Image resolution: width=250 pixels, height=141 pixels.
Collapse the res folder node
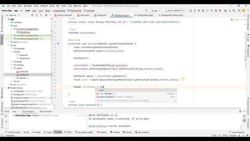(x=9, y=45)
